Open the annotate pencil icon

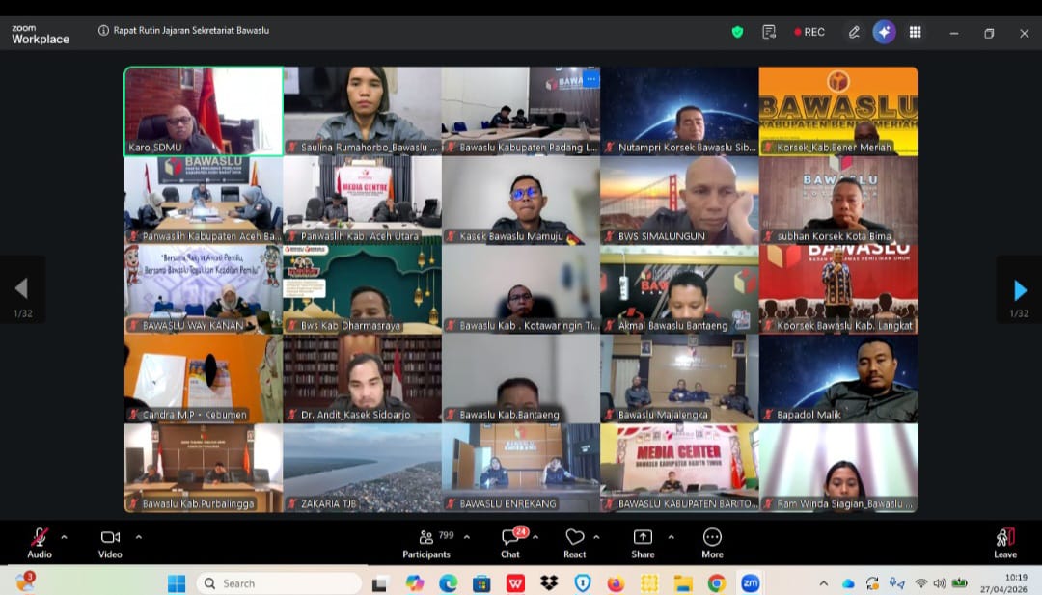[854, 32]
